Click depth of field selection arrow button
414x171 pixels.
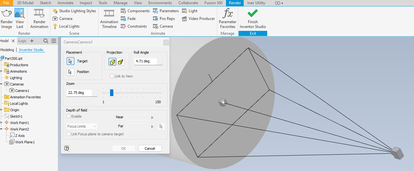(162, 126)
